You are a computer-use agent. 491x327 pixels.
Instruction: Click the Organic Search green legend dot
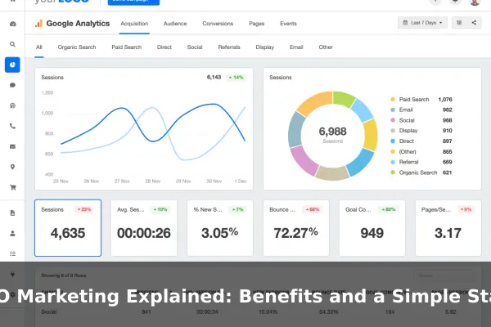coord(393,172)
